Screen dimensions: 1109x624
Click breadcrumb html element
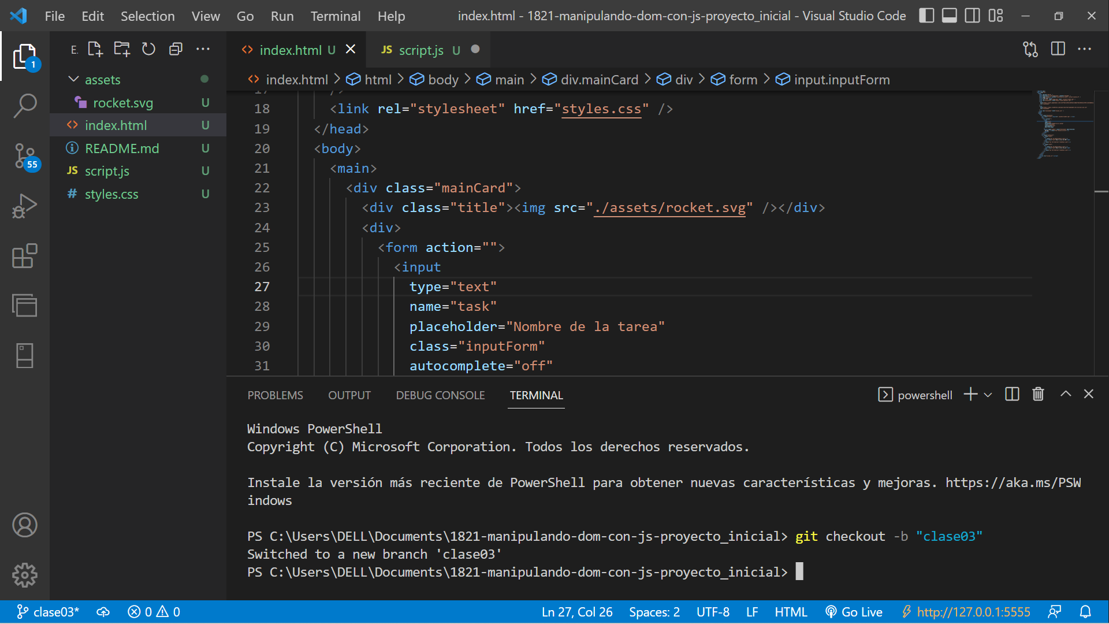[x=369, y=80]
